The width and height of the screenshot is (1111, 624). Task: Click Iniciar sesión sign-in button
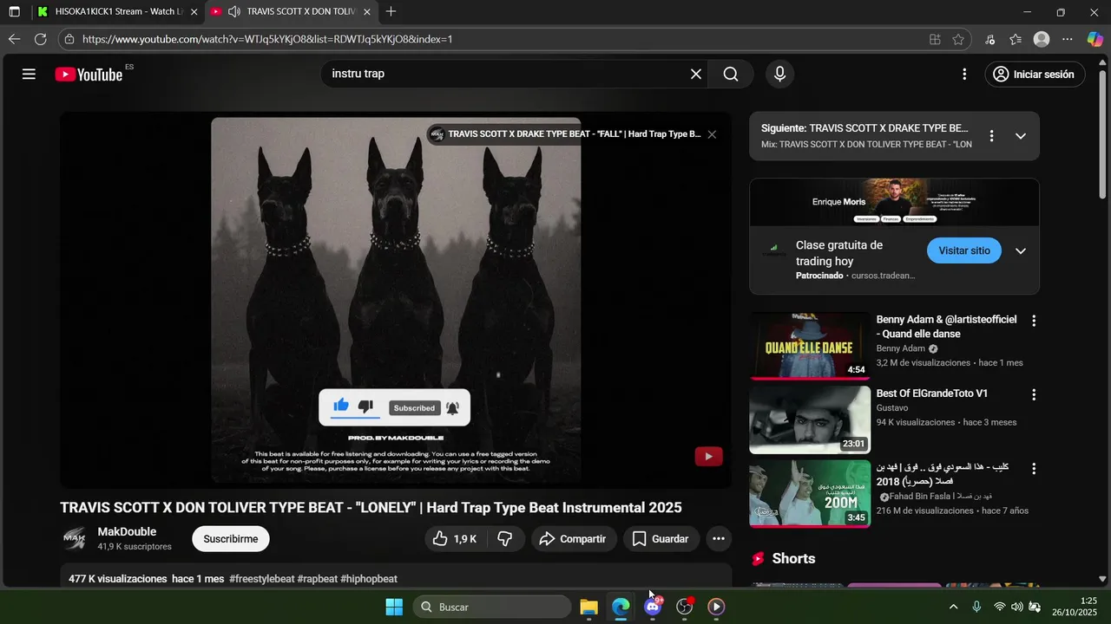coord(1035,75)
